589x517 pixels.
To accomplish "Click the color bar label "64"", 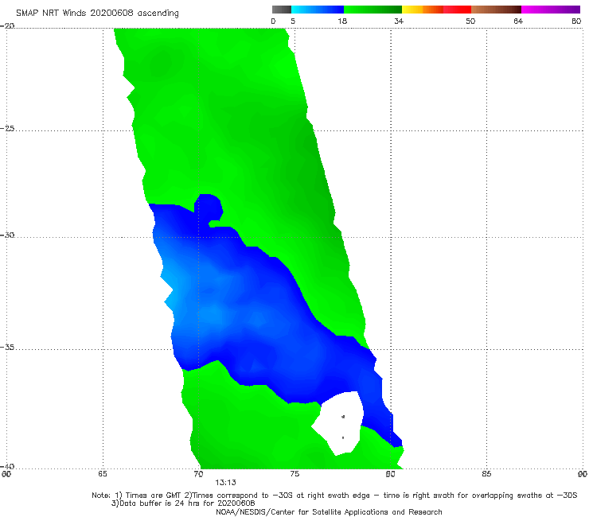I will pyautogui.click(x=518, y=21).
